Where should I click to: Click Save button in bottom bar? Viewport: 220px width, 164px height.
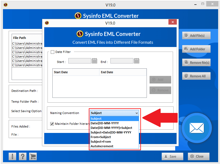coord(172,156)
